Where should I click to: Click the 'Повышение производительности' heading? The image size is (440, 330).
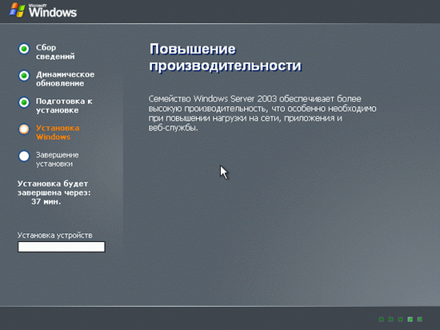[226, 58]
